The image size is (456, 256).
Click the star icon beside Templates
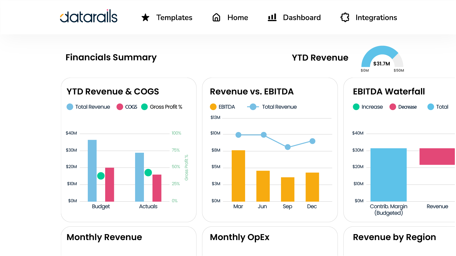click(x=145, y=18)
